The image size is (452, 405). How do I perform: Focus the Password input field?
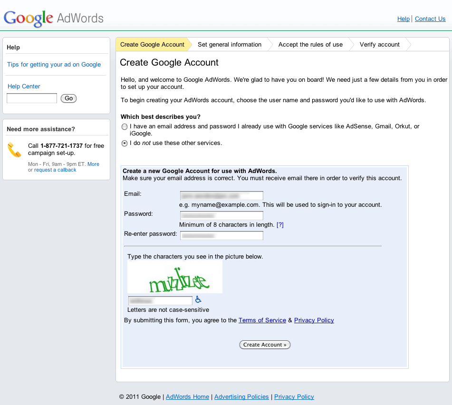point(221,215)
